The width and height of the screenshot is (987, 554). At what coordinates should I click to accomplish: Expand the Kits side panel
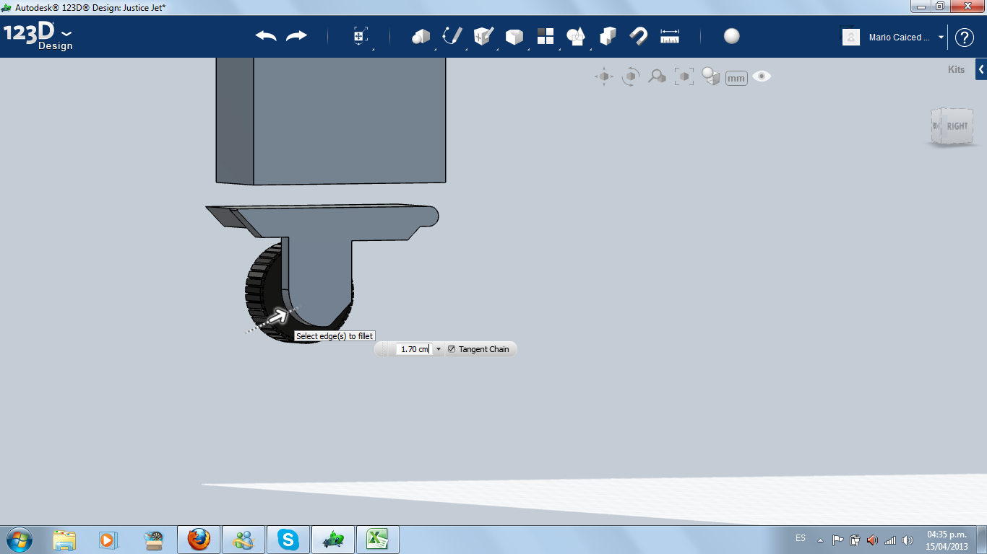tap(981, 70)
